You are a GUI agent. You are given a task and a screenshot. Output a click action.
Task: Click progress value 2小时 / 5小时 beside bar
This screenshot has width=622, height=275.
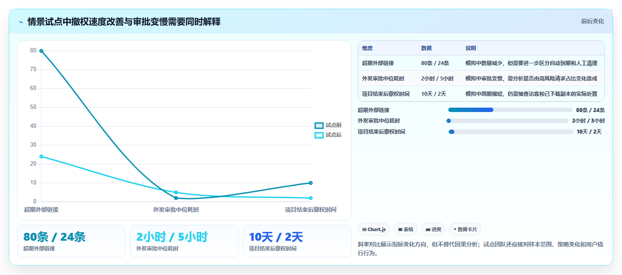(x=588, y=121)
